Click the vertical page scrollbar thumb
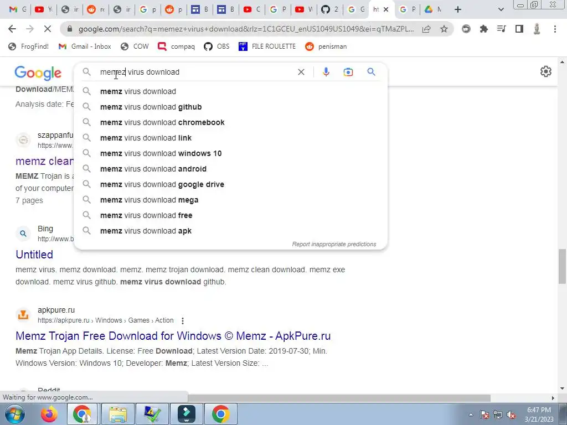 562,266
